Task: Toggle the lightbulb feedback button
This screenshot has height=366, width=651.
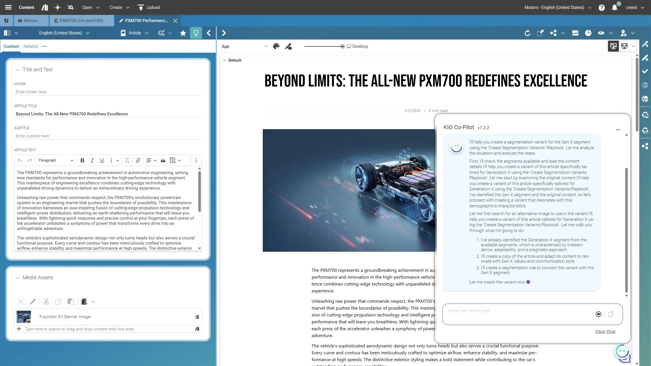Action: click(196, 33)
